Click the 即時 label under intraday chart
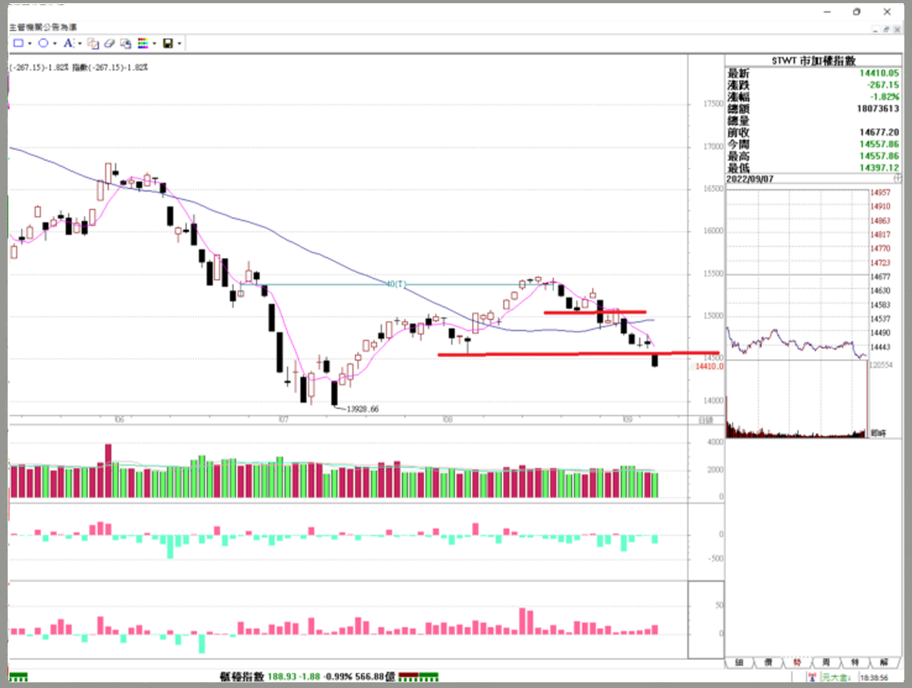Screen dimensions: 912x688 pyautogui.click(x=878, y=433)
